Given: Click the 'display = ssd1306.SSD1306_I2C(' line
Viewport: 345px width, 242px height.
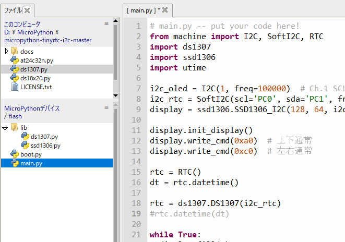Looking at the screenshot, I should 247,110.
